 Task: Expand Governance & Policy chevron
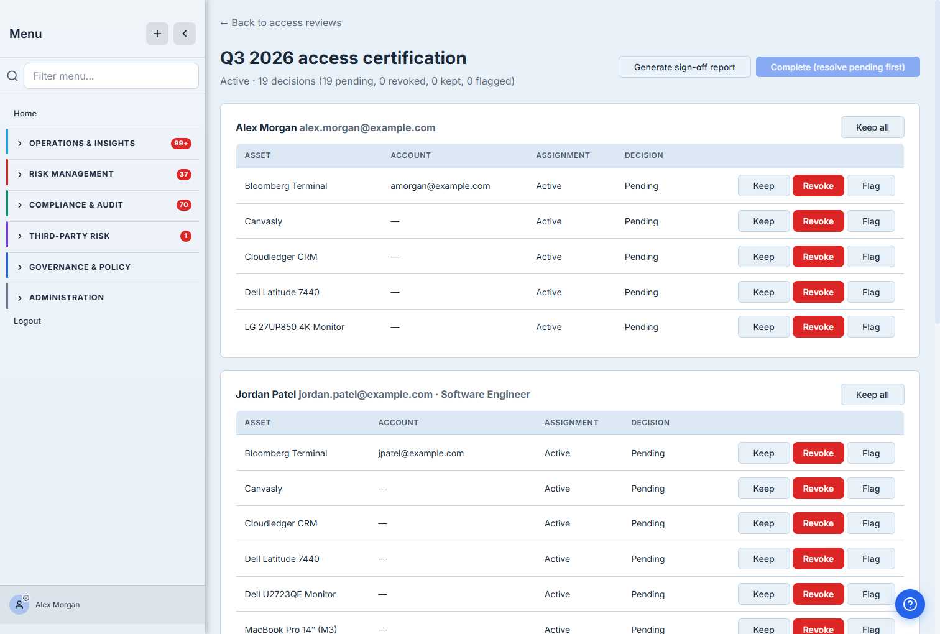point(20,267)
